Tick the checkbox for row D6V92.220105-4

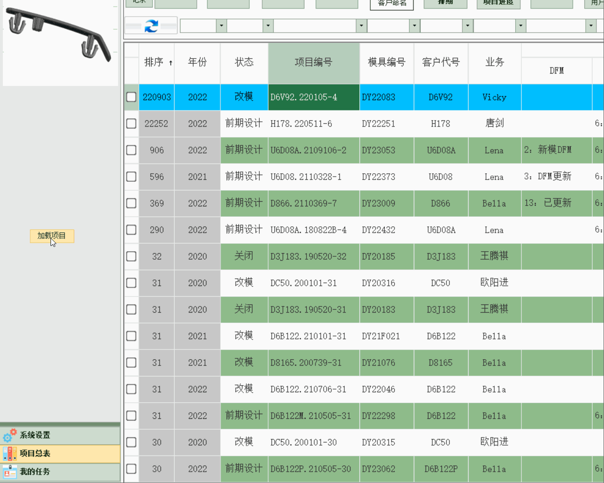[x=131, y=97]
